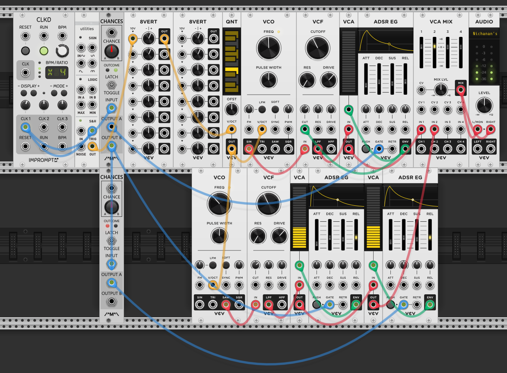
Task: Click OUTPUT B jack on bottom-row CHANCES
Action: pos(111,302)
